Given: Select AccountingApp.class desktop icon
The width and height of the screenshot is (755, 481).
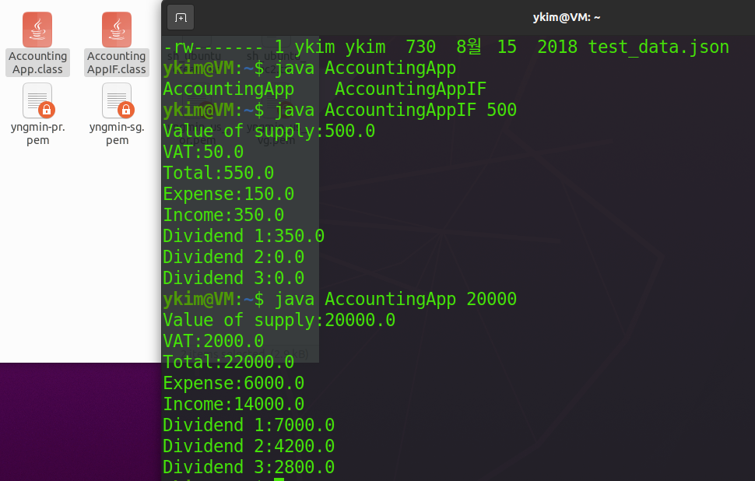Looking at the screenshot, I should pos(37,44).
